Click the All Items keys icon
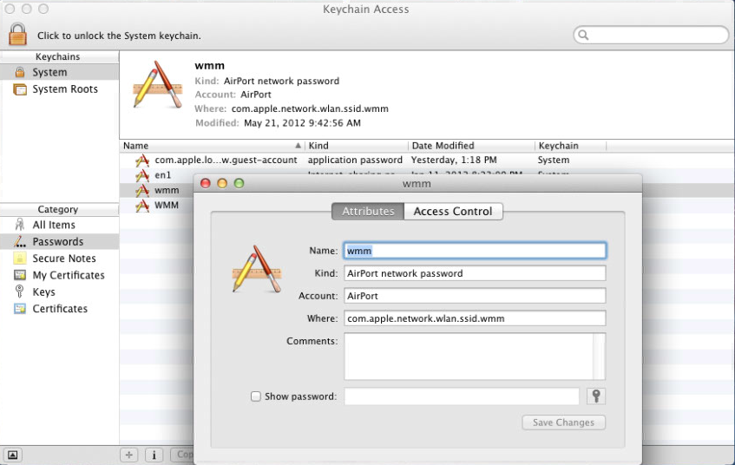Screen dimensions: 735x465 (x=20, y=225)
